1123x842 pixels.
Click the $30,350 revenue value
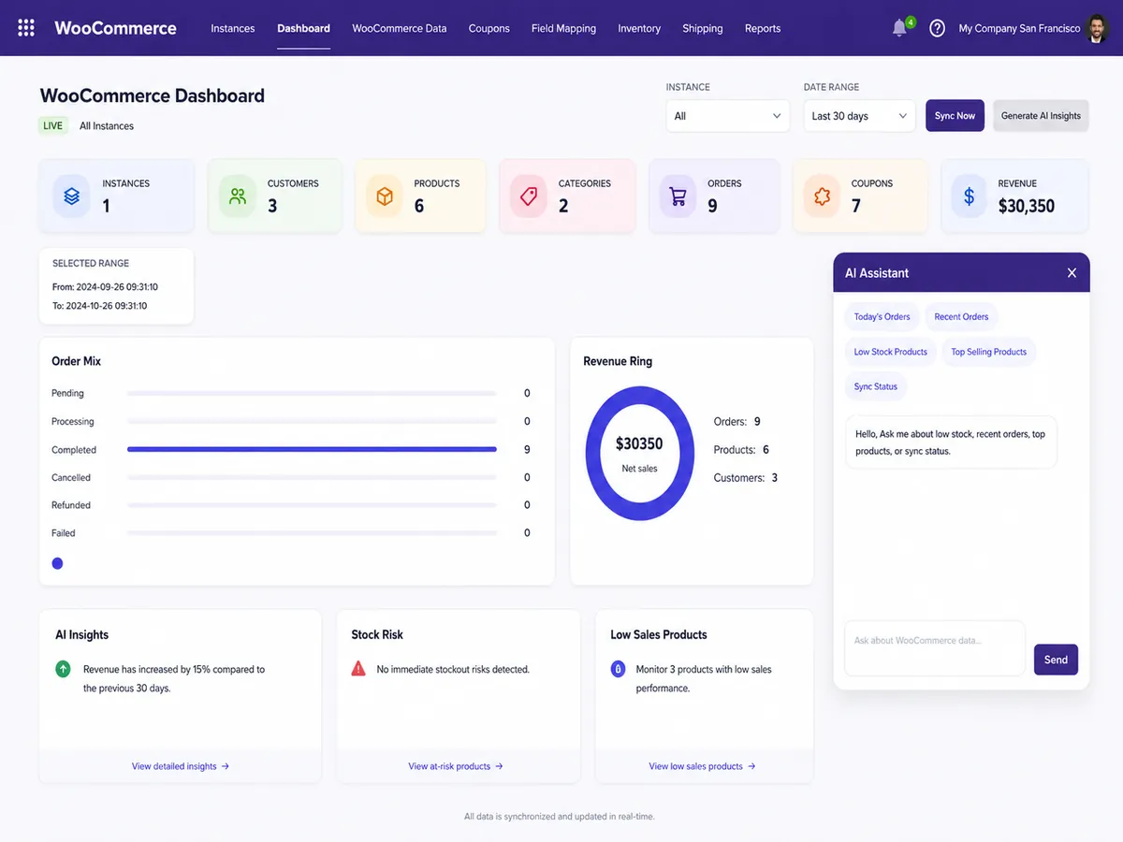[1027, 206]
